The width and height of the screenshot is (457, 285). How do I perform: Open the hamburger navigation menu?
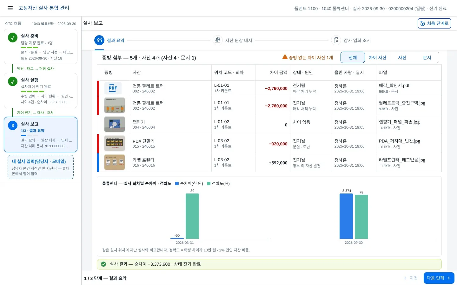click(x=10, y=8)
